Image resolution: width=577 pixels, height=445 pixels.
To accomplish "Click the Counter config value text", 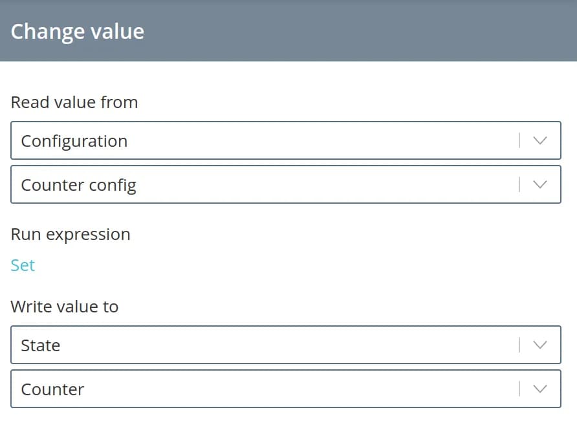I will point(78,185).
